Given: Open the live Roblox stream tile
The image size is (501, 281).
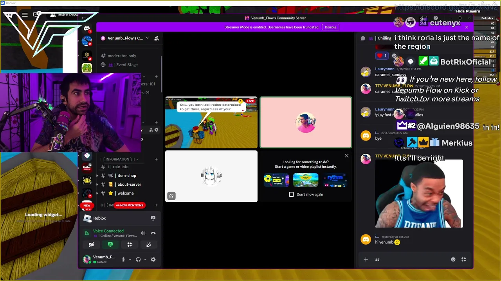Looking at the screenshot, I should [x=211, y=123].
